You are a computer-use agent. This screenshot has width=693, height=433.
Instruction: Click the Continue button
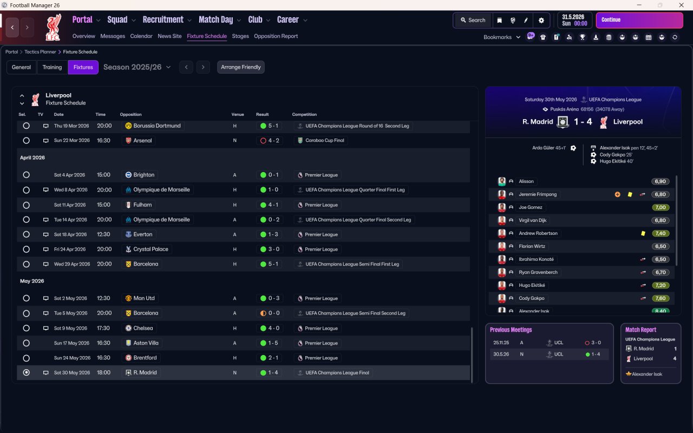point(639,20)
